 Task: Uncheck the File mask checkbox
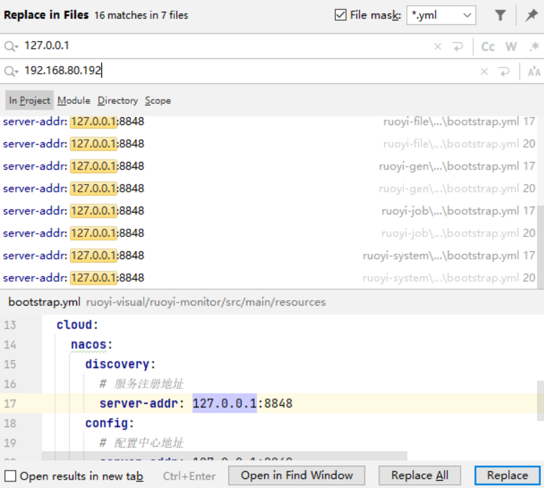tap(341, 15)
